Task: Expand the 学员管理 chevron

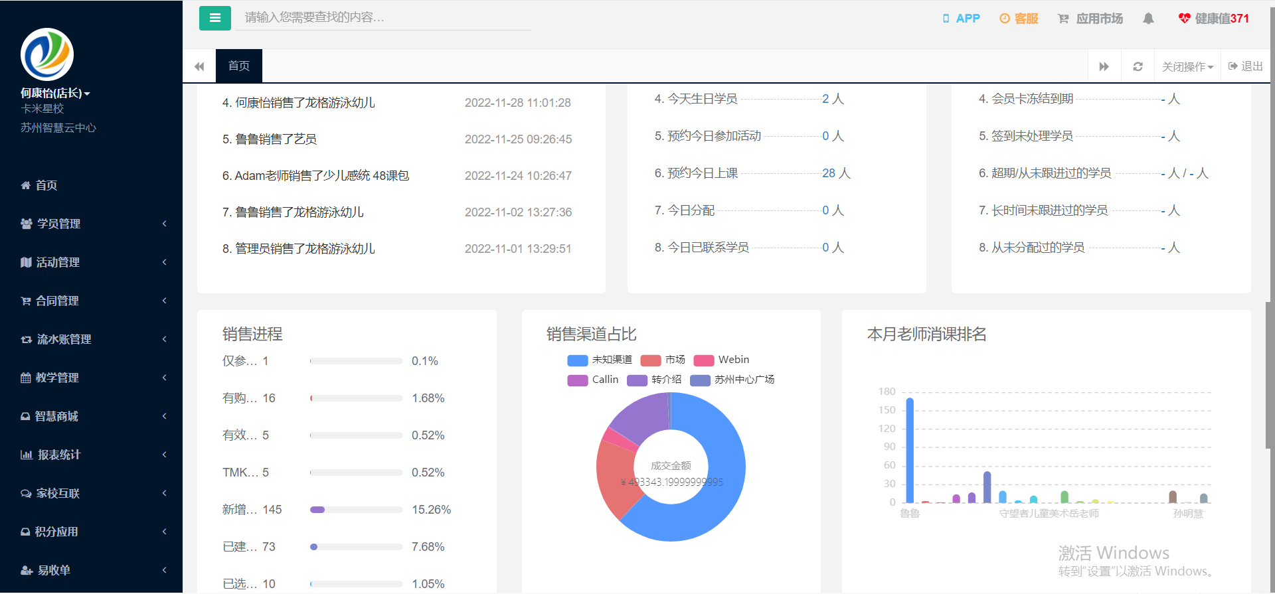Action: click(164, 224)
